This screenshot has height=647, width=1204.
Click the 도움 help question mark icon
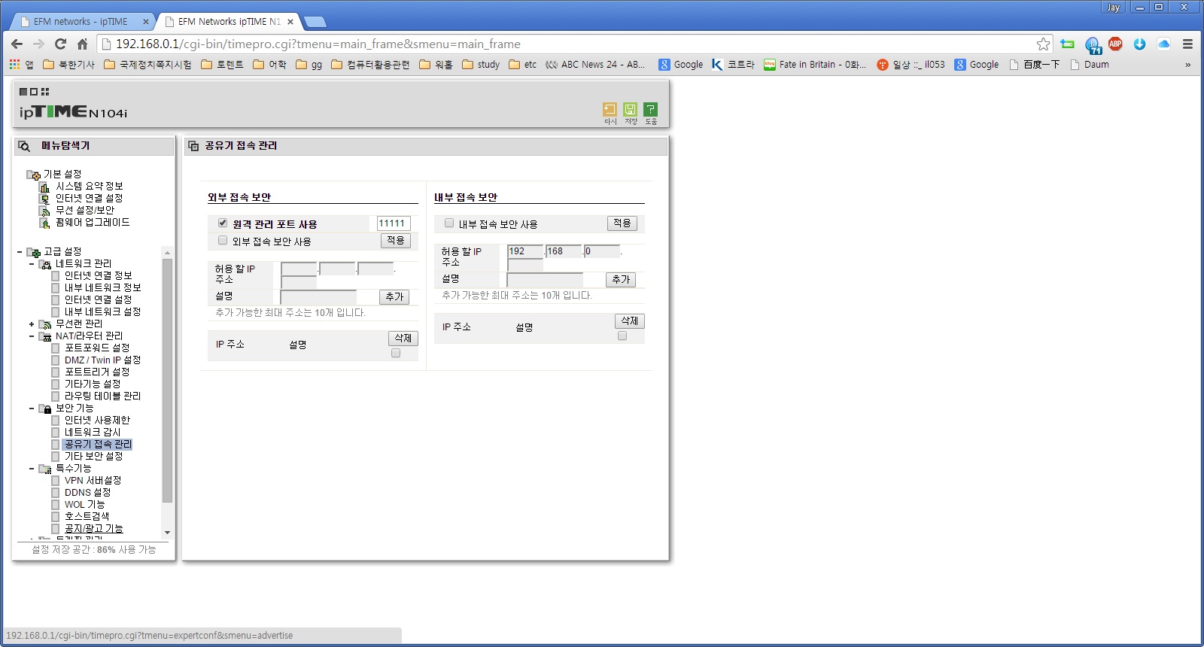coord(650,110)
